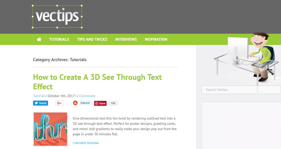Submit the post to StumbleUpon
This screenshot has height=149, width=281.
pyautogui.click(x=85, y=103)
